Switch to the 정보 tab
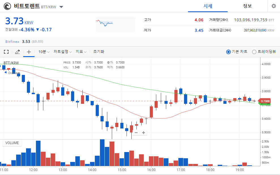This screenshot has width=280, height=175. click(247, 6)
